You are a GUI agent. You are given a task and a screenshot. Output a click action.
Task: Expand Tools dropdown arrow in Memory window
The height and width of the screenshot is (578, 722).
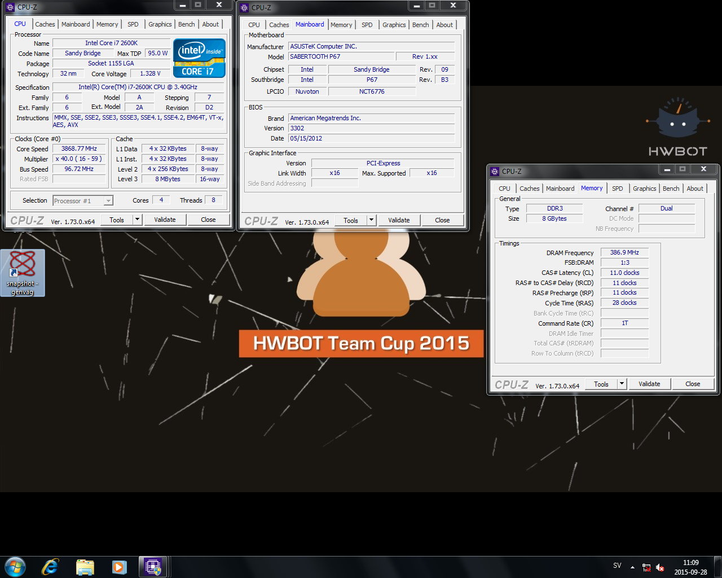[x=622, y=384]
